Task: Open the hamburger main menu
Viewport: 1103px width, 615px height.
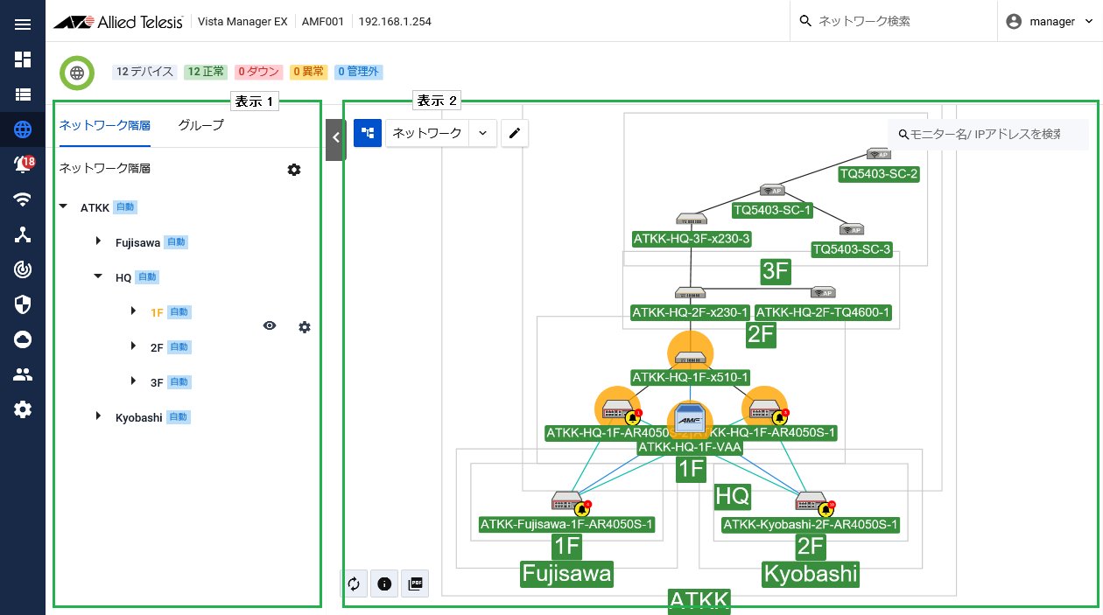Action: coord(23,24)
